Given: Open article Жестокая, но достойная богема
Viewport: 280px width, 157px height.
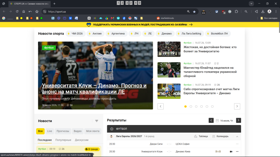Looking at the screenshot, I should pos(210,49).
